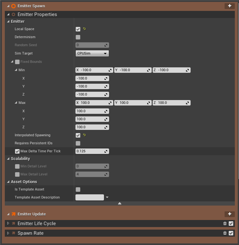
Task: Collapse the Emitter Properties group
Action: (8, 14)
